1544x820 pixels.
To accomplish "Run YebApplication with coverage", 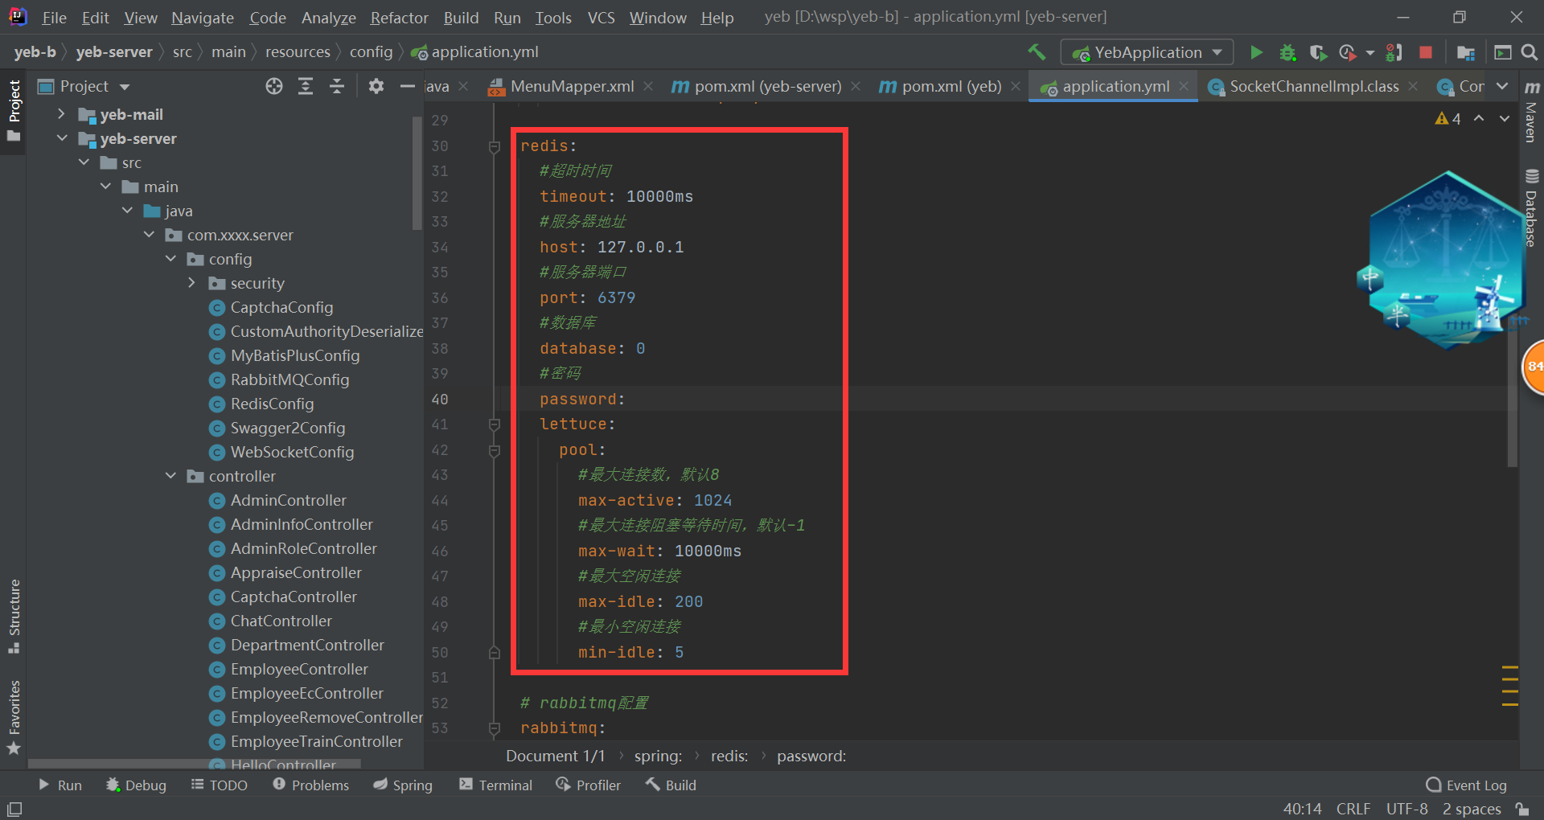I will tap(1318, 51).
